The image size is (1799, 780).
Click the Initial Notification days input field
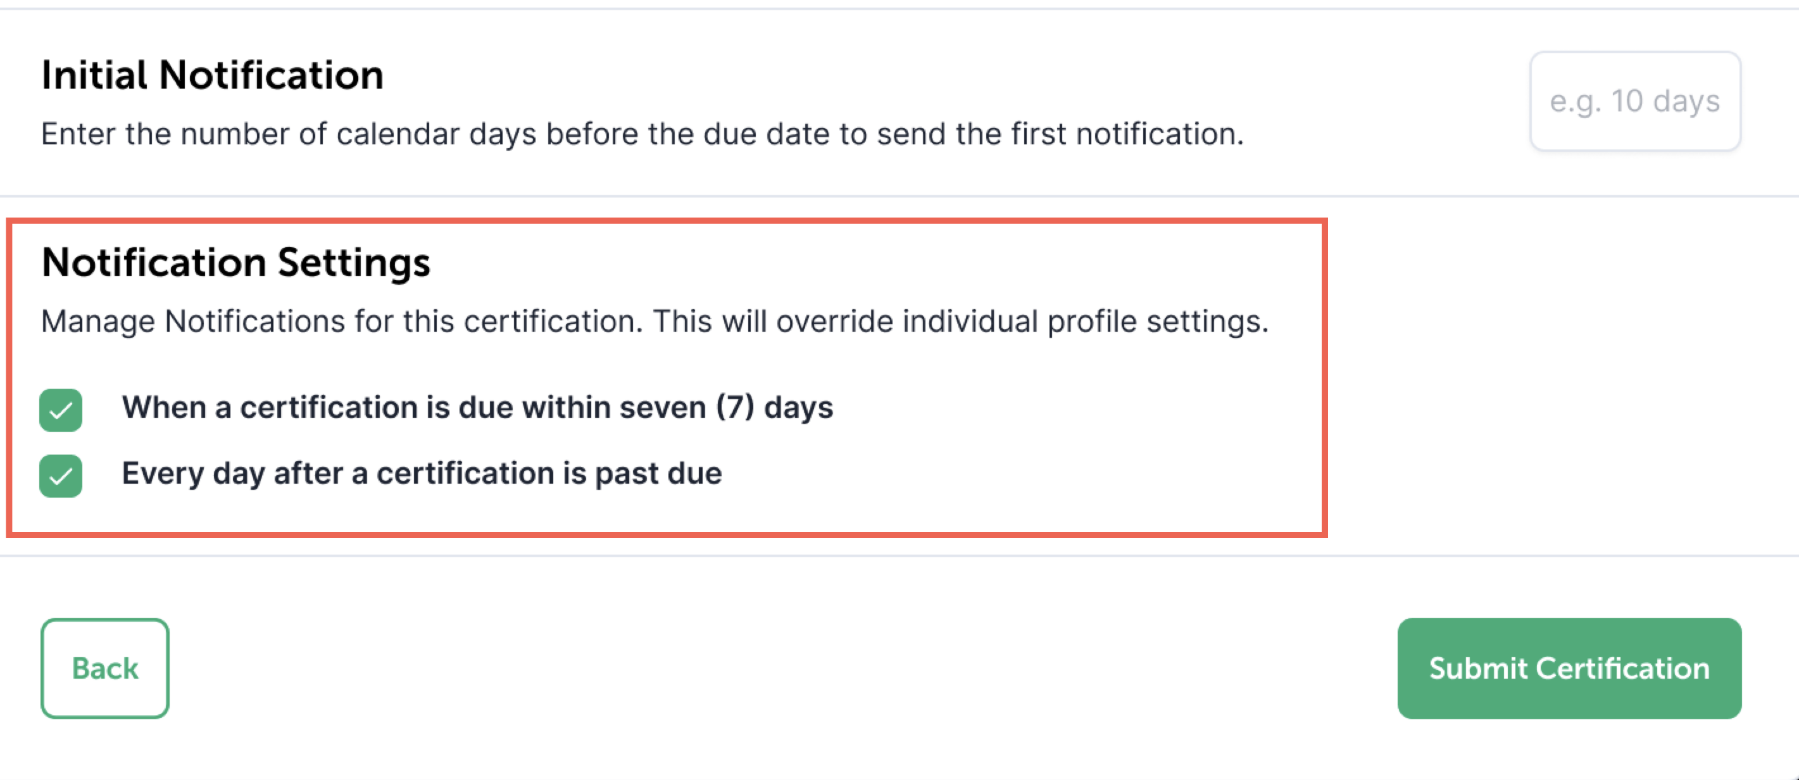1634,101
